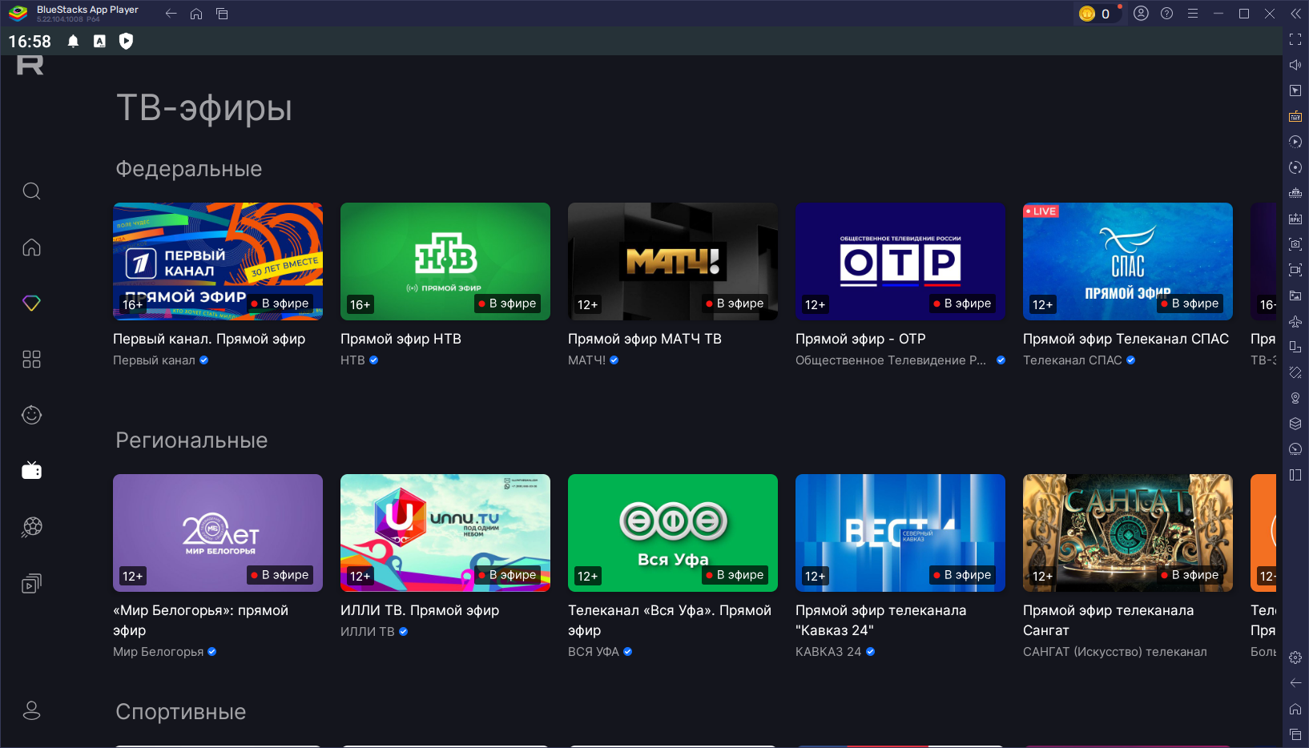1309x748 pixels.
Task: Click the R logo at the top left
Action: (x=30, y=65)
